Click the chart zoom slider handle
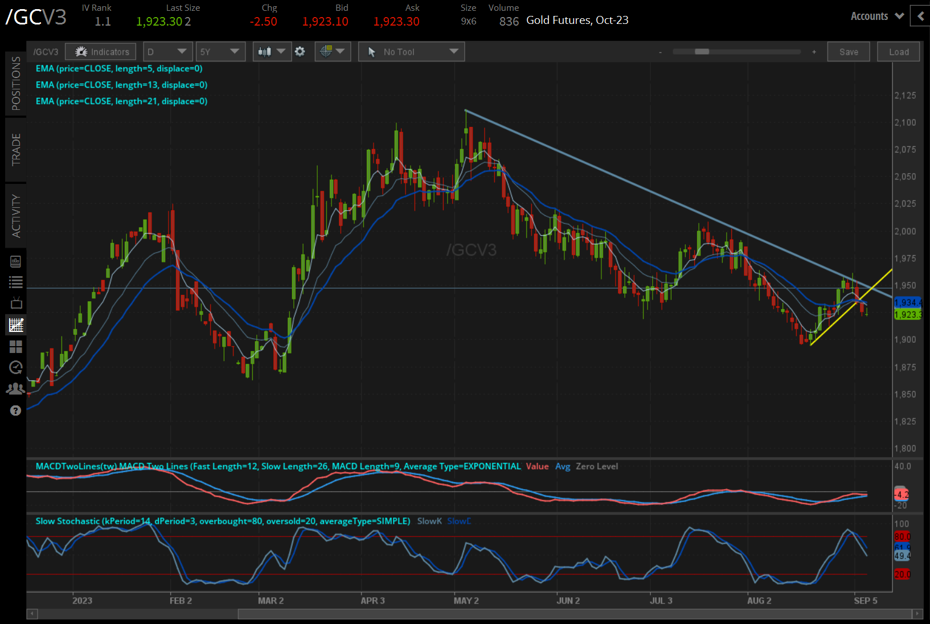The width and height of the screenshot is (930, 624). click(702, 52)
